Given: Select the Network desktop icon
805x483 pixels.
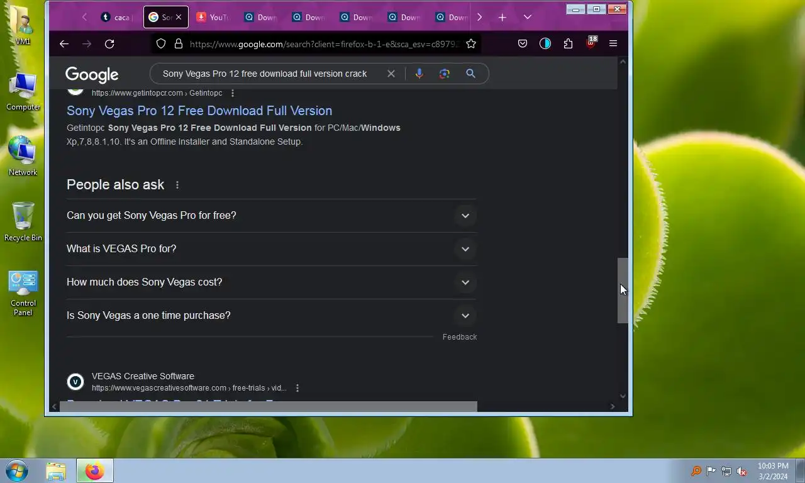Looking at the screenshot, I should click(23, 156).
